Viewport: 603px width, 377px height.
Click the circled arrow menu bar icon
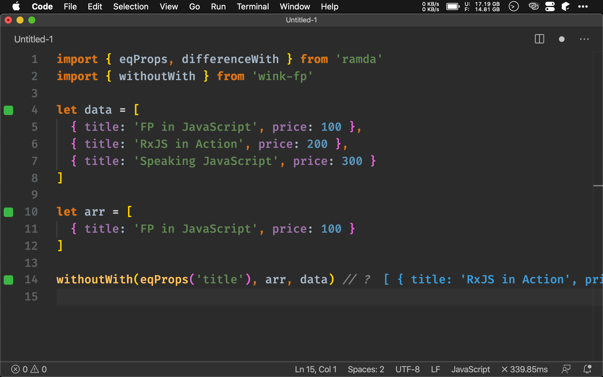point(513,6)
